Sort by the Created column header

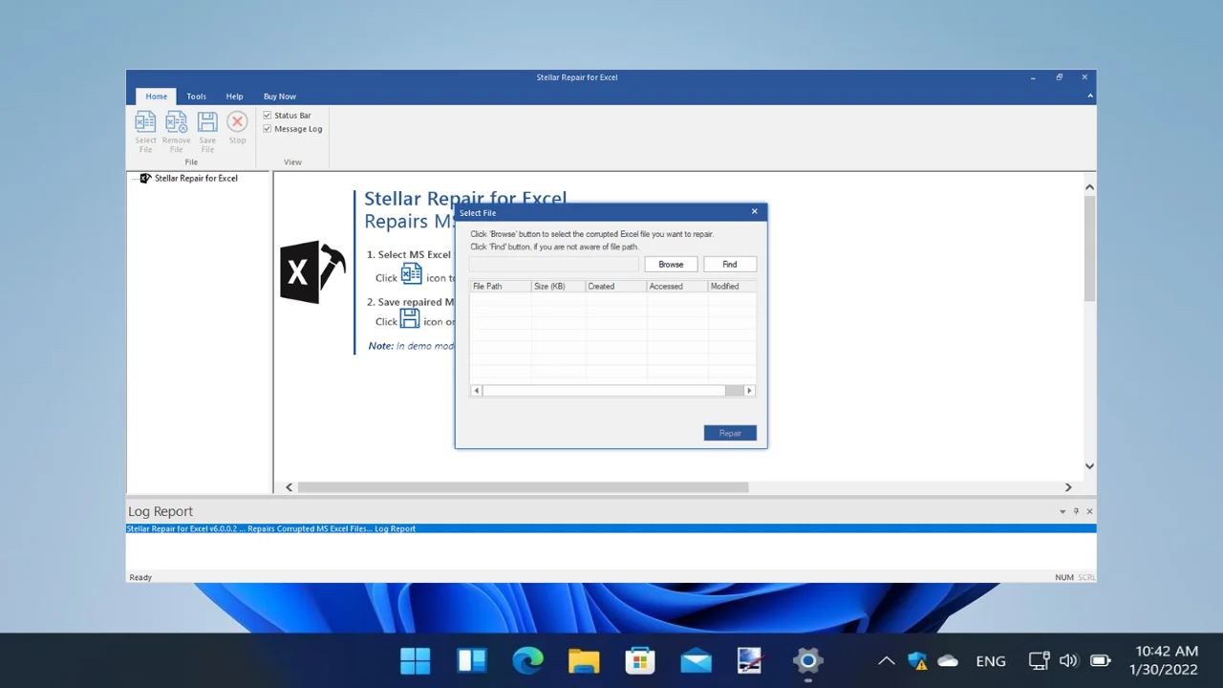(615, 286)
